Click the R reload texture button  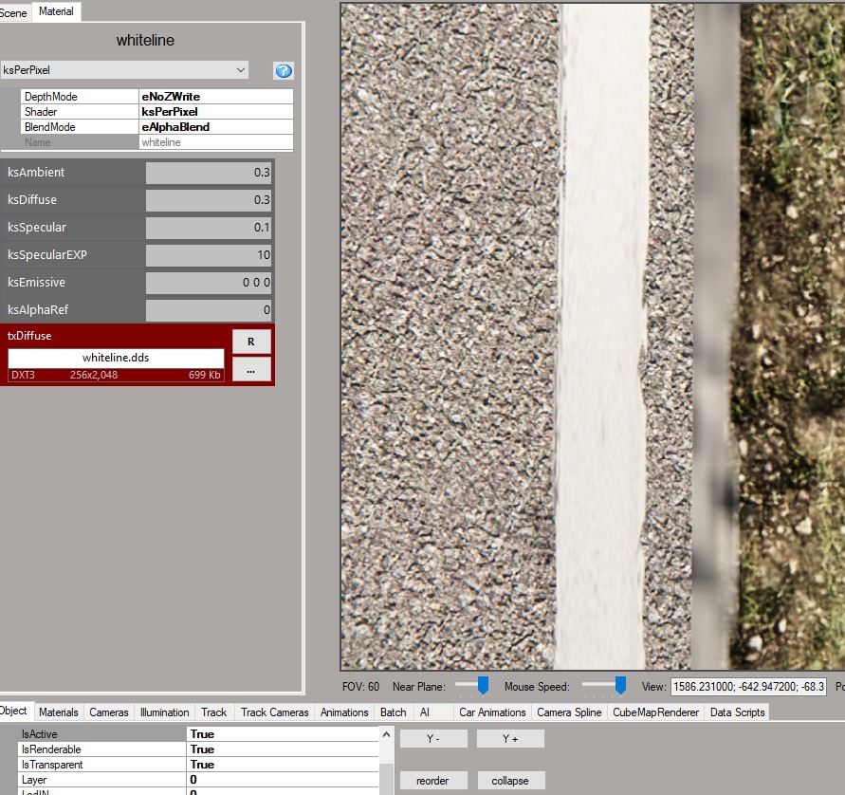[x=251, y=342]
